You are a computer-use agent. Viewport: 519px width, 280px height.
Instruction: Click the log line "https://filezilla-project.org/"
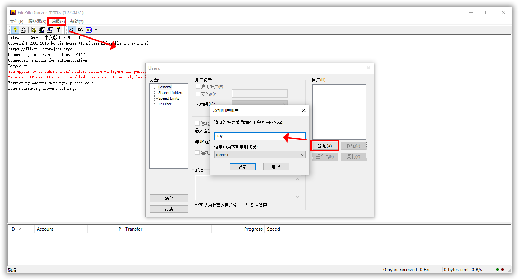(40, 49)
